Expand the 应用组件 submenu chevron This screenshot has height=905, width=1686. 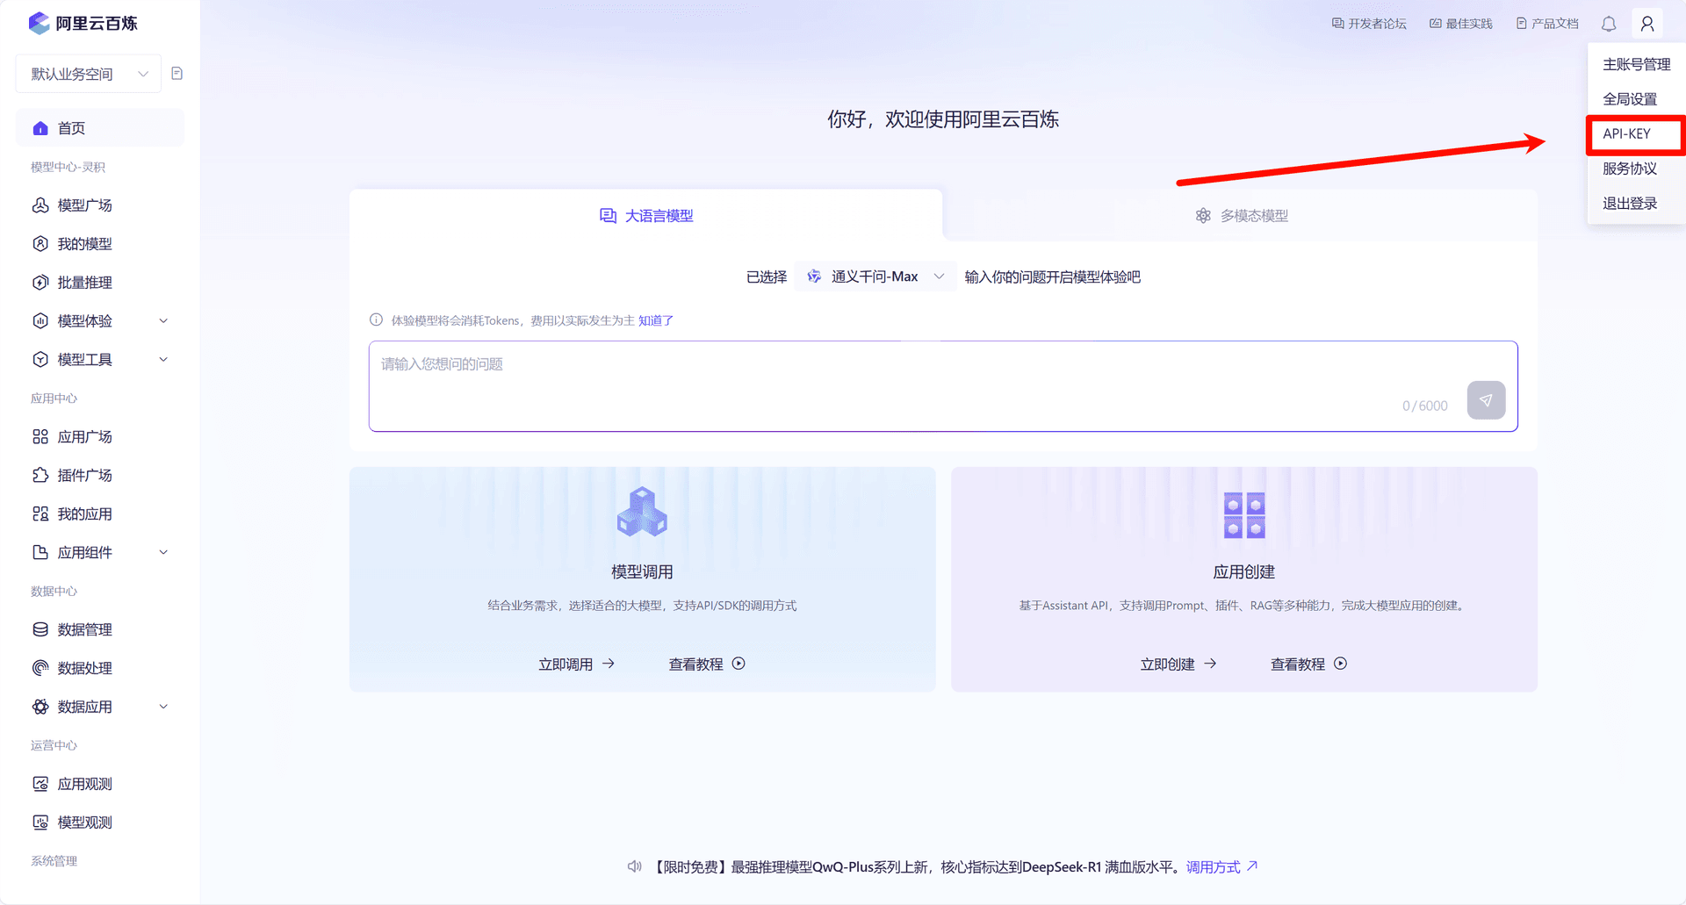163,553
